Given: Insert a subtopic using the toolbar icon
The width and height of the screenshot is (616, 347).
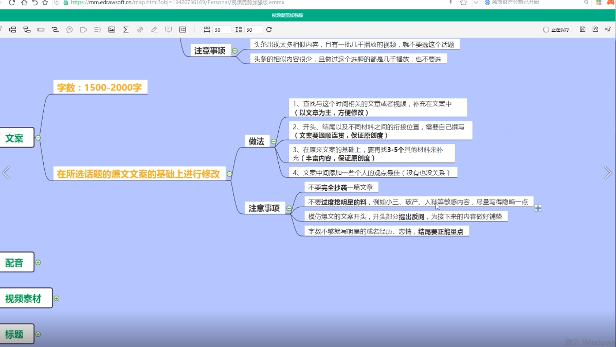Looking at the screenshot, I should pyautogui.click(x=27, y=29).
